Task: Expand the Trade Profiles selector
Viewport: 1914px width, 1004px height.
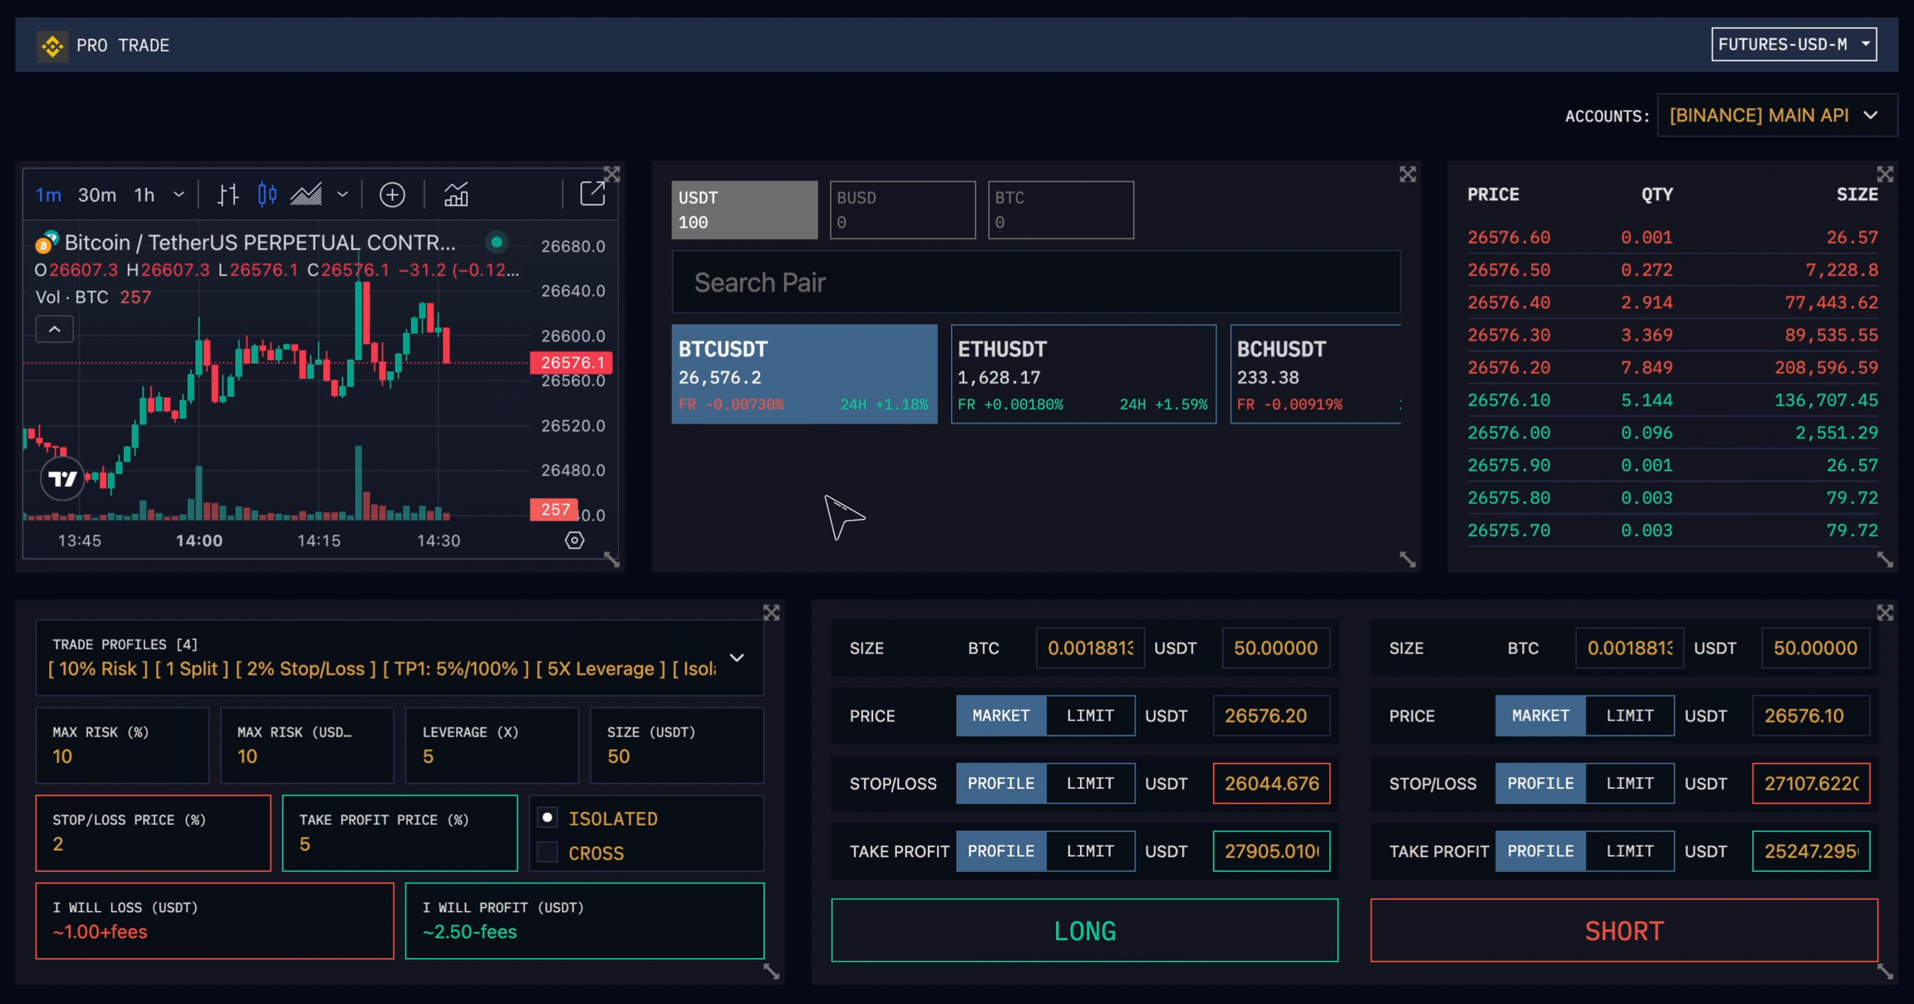Action: click(737, 658)
